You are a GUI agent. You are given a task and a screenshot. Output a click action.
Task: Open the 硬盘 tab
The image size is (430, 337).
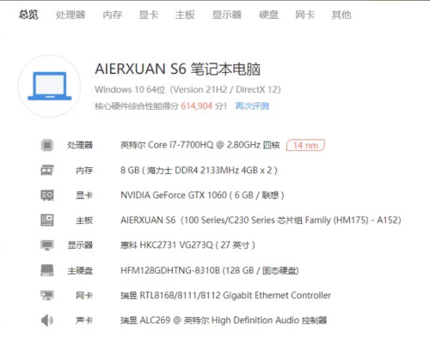click(x=268, y=15)
